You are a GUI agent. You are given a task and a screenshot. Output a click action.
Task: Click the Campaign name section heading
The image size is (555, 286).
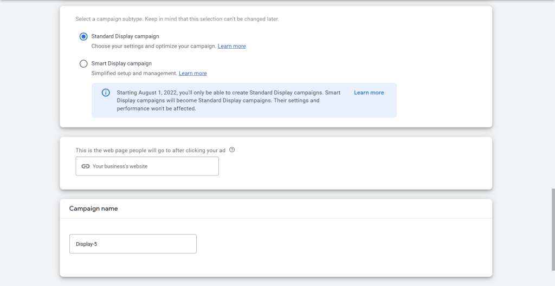click(93, 209)
